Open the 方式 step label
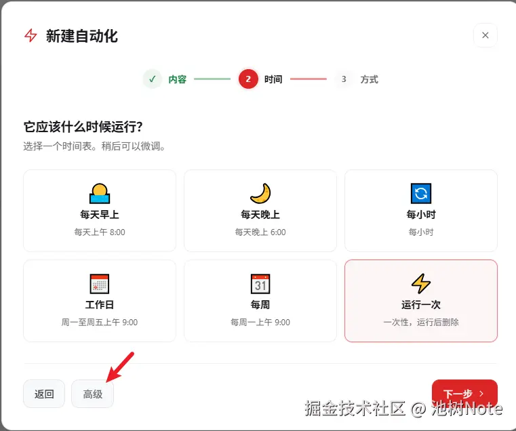This screenshot has height=431, width=516. pyautogui.click(x=370, y=79)
